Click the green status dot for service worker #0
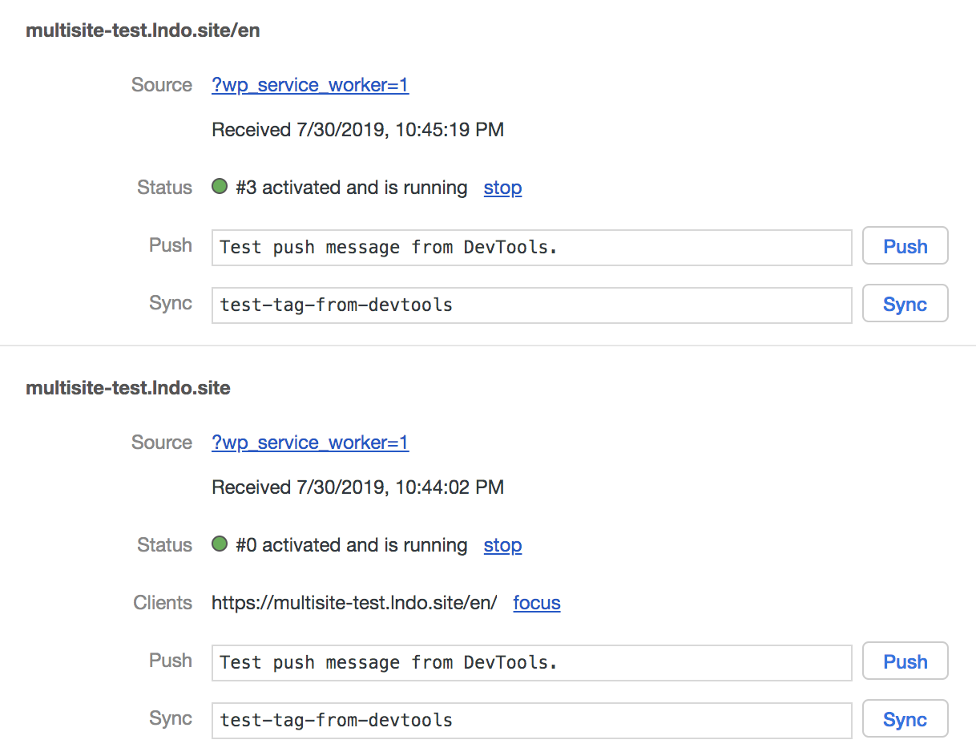 pos(220,544)
